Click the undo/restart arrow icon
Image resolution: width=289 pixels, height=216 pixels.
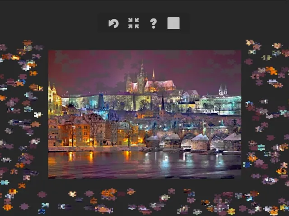(113, 23)
